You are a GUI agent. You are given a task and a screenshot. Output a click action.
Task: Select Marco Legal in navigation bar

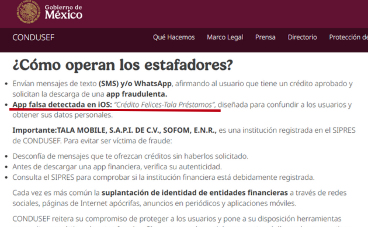[225, 37]
